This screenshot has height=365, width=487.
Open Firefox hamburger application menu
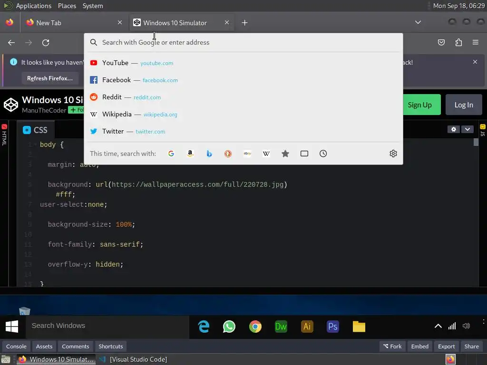pyautogui.click(x=475, y=42)
